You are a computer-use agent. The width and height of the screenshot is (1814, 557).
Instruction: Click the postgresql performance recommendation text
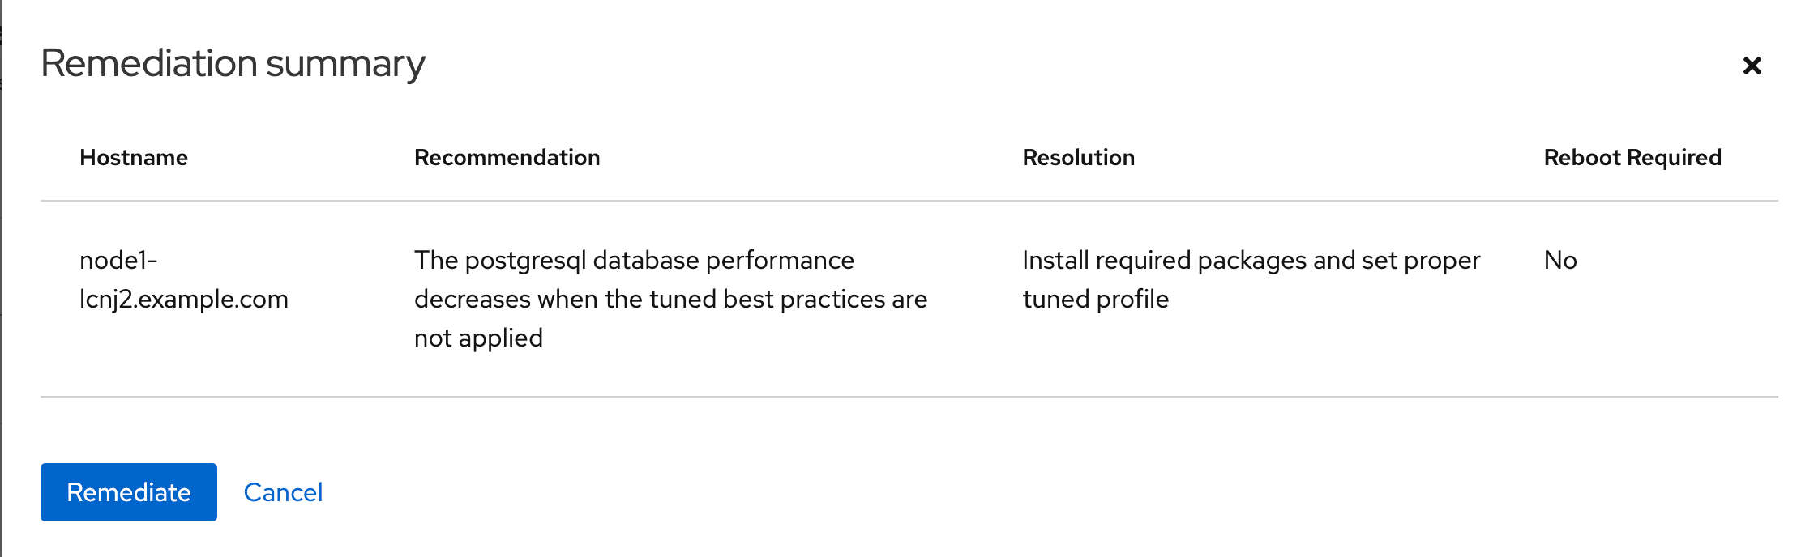pos(670,299)
